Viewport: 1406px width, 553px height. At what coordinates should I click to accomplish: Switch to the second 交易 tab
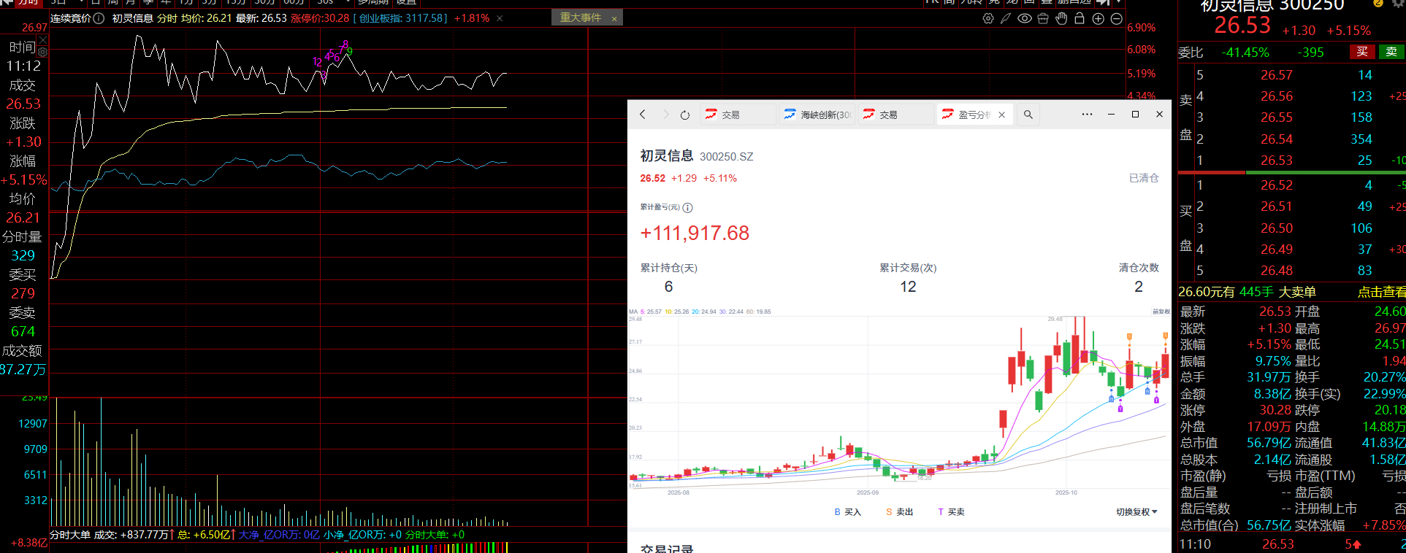pyautogui.click(x=896, y=115)
